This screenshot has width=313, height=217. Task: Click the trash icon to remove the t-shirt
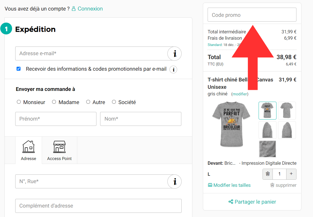click(268, 174)
